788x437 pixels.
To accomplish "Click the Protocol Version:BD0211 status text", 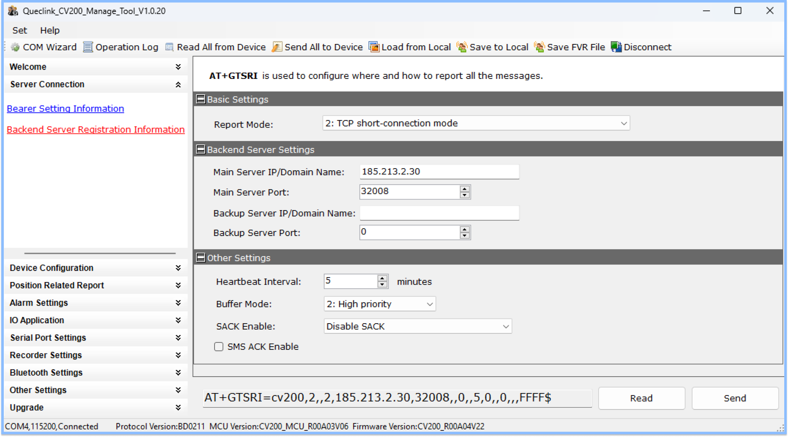I will coord(160,426).
